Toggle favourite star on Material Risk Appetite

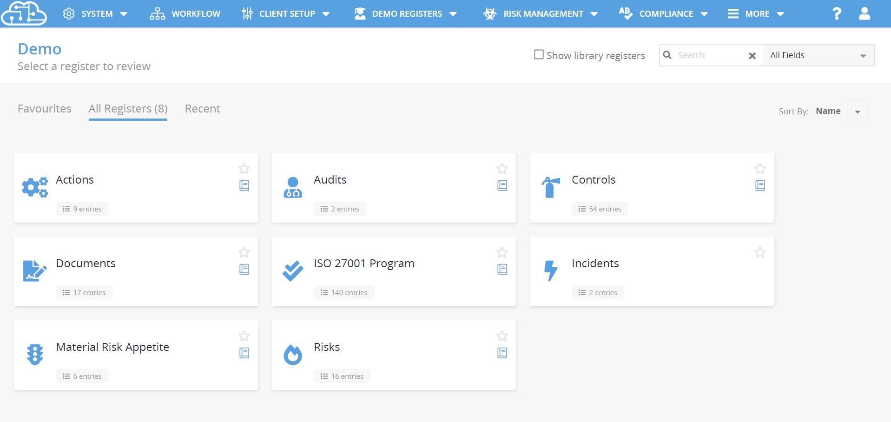click(244, 336)
